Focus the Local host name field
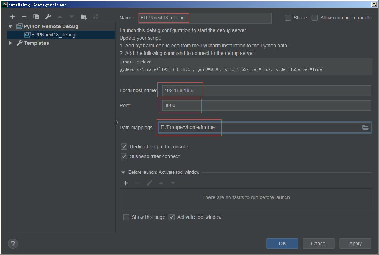The width and height of the screenshot is (379, 255). click(266, 90)
